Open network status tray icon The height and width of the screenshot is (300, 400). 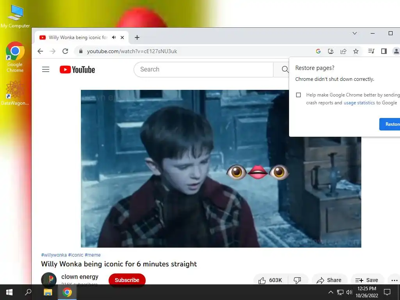pyautogui.click(x=340, y=292)
